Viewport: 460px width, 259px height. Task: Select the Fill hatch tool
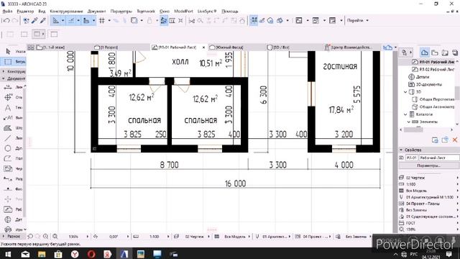coord(8,128)
